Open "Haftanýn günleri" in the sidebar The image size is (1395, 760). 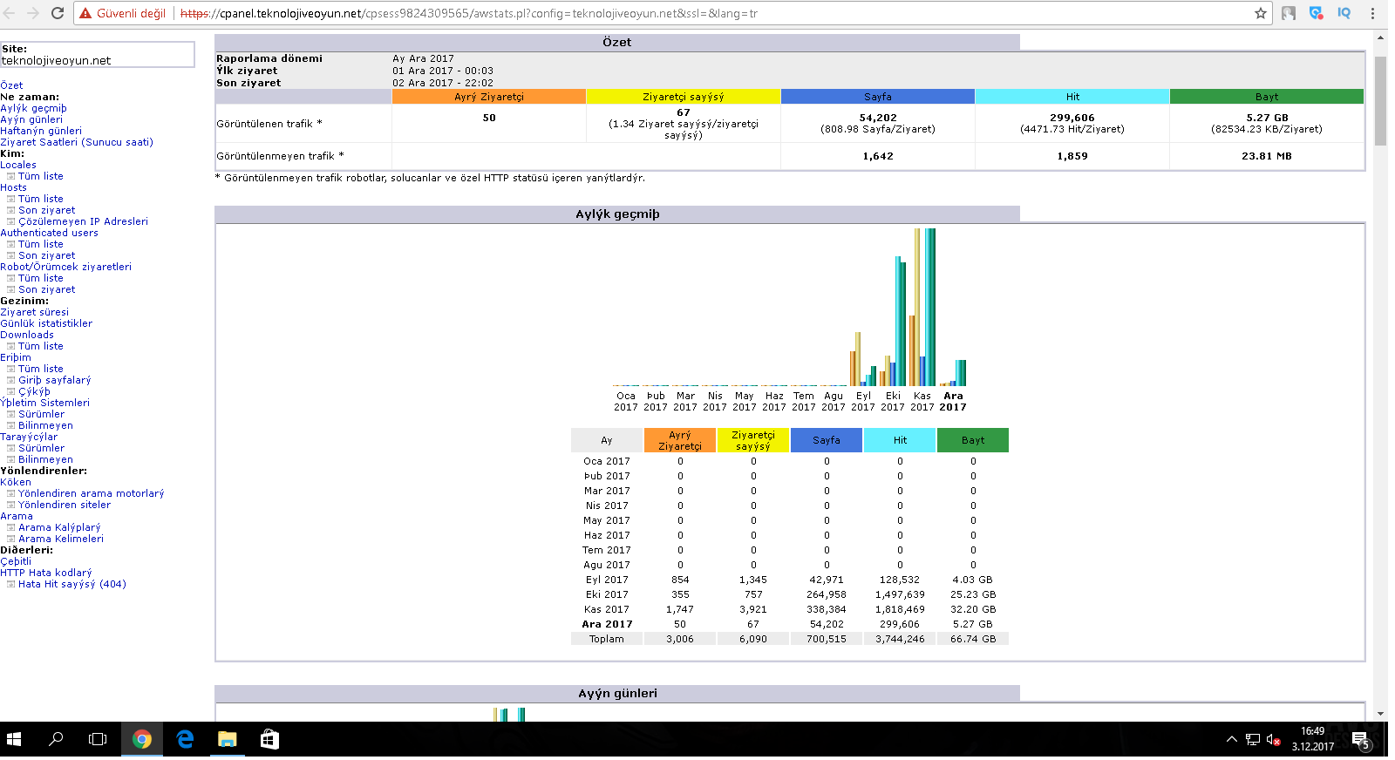click(x=41, y=131)
